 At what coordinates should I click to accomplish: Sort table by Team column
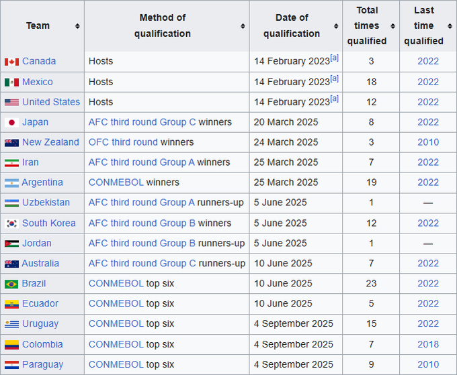(77, 26)
